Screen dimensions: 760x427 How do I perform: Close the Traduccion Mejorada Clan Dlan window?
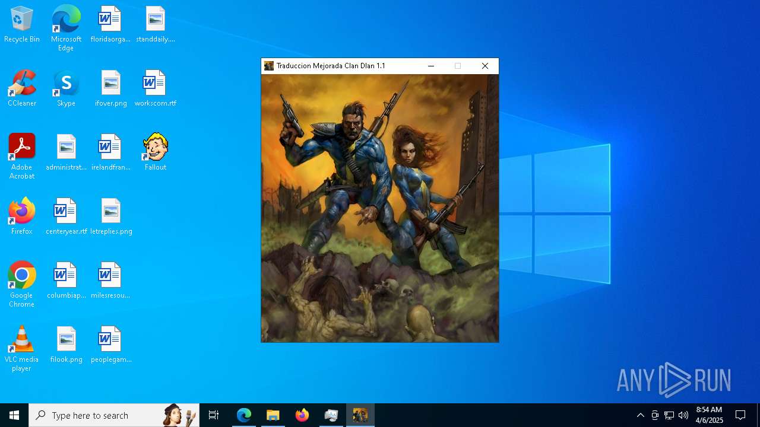click(x=485, y=66)
